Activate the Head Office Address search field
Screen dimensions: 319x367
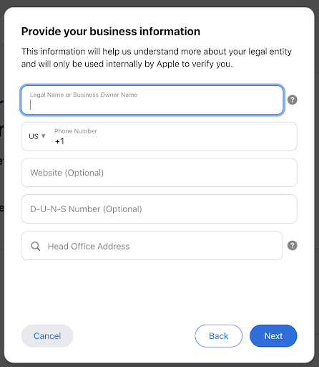click(152, 246)
